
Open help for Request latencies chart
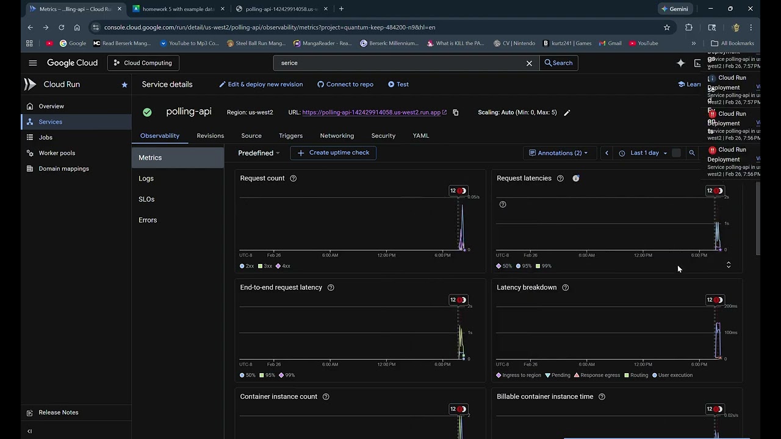560,178
